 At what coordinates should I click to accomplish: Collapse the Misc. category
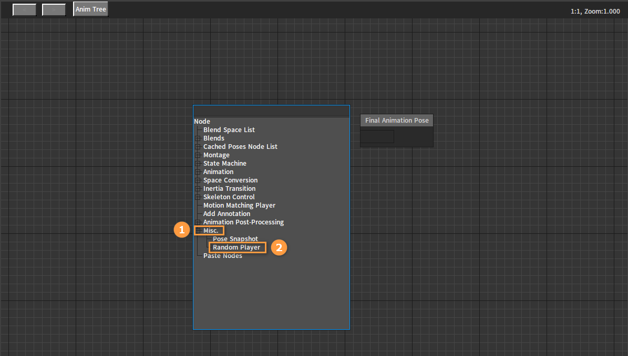pyautogui.click(x=198, y=231)
